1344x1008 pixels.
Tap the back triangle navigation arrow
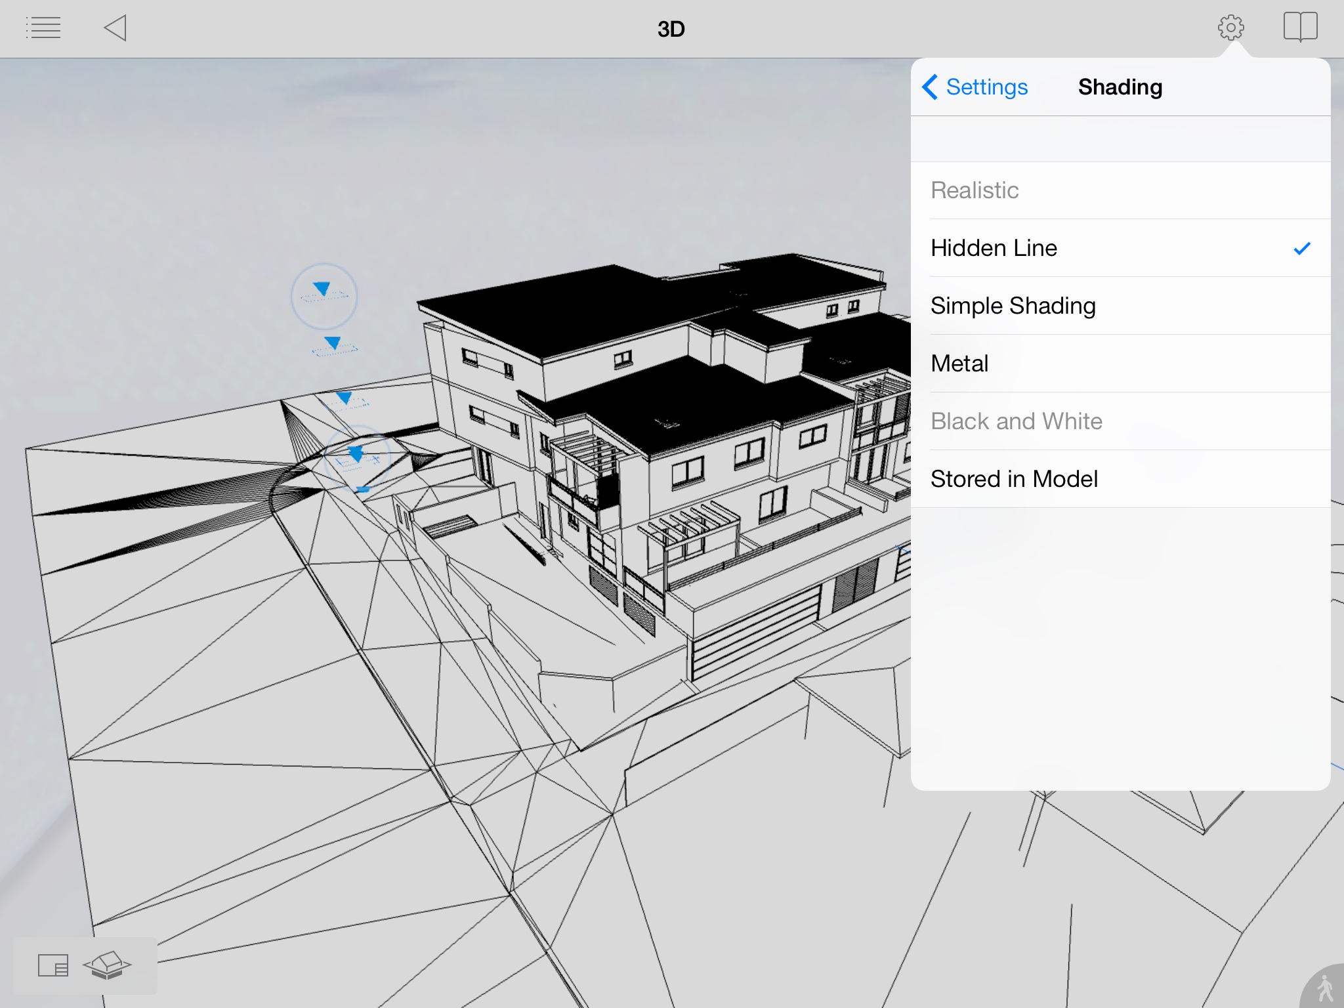115,28
